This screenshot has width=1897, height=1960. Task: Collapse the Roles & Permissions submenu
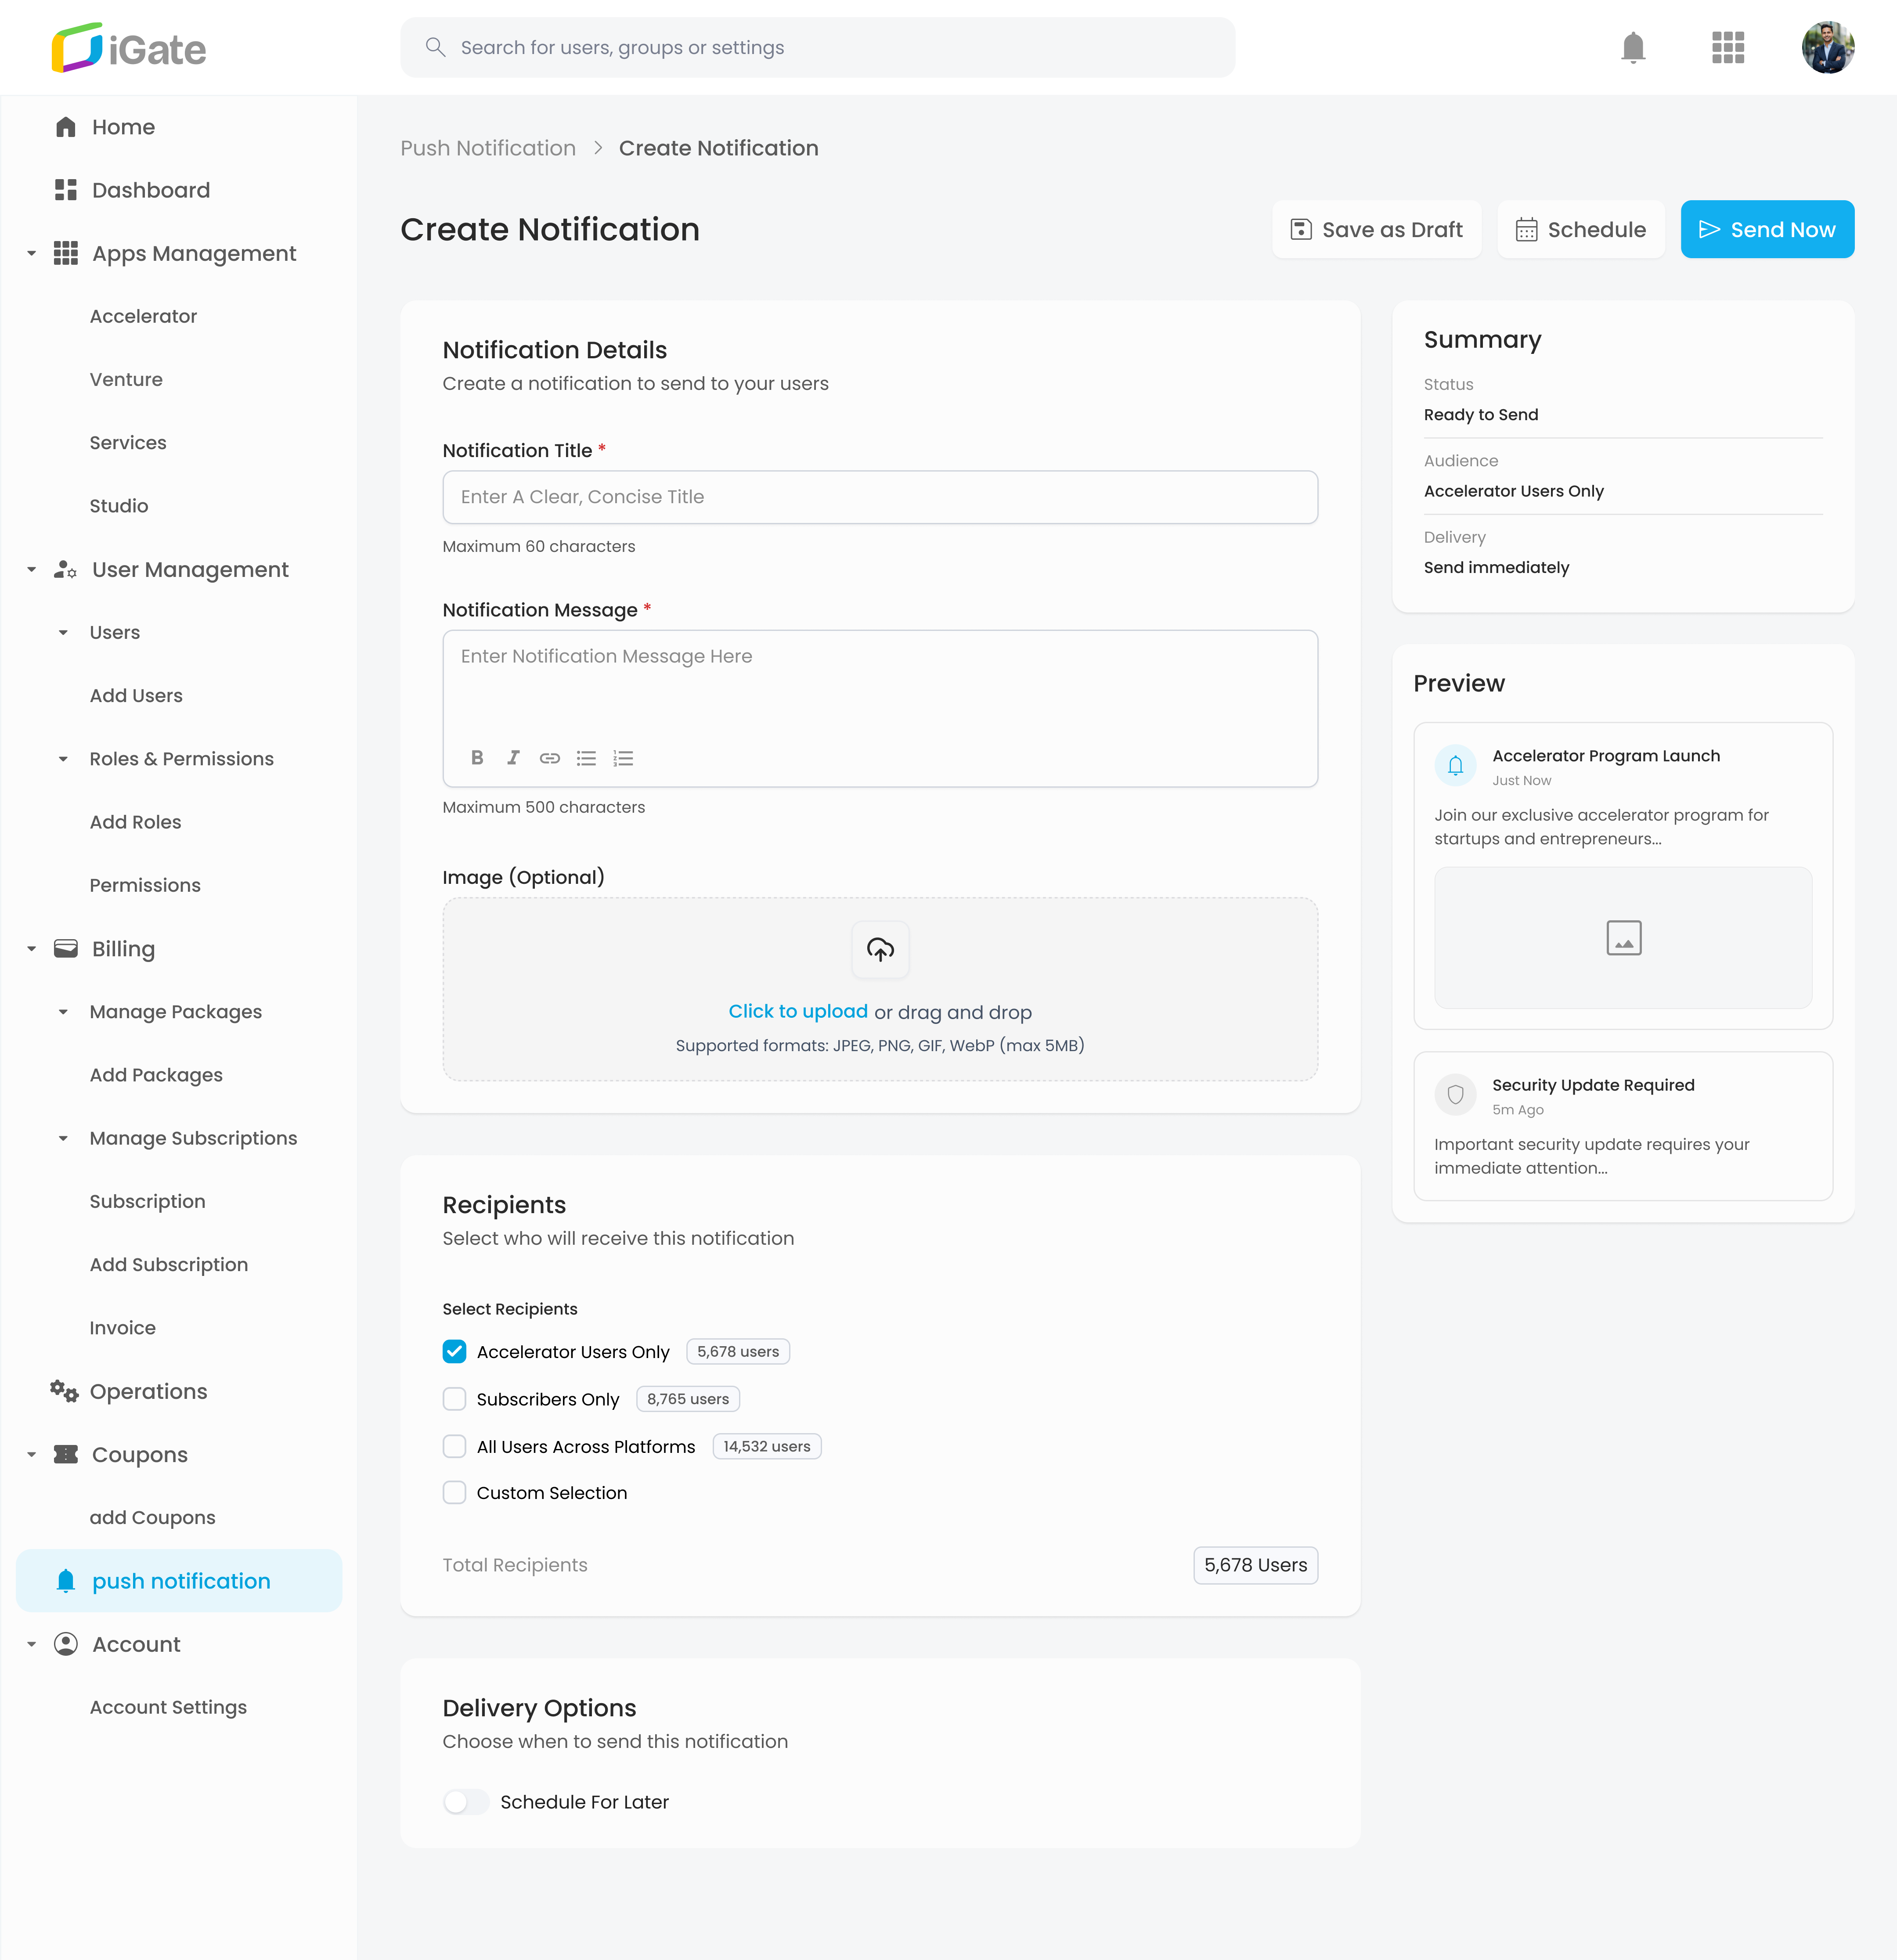64,758
